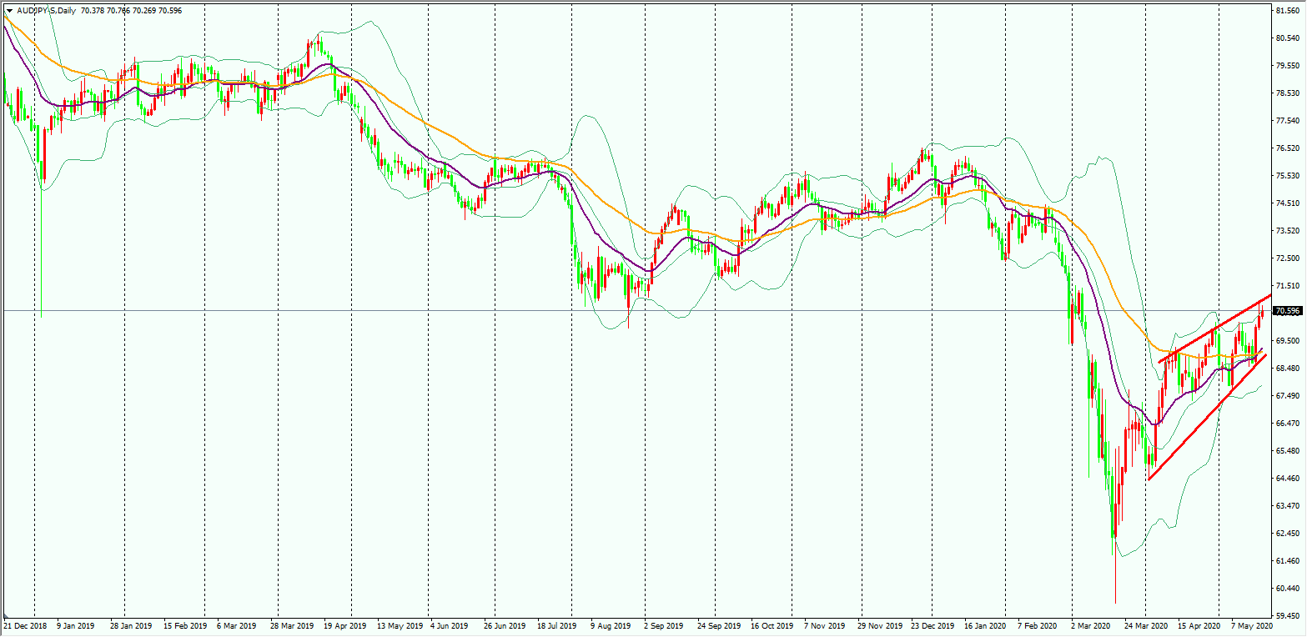Select the upper red trendline

(x=1214, y=329)
